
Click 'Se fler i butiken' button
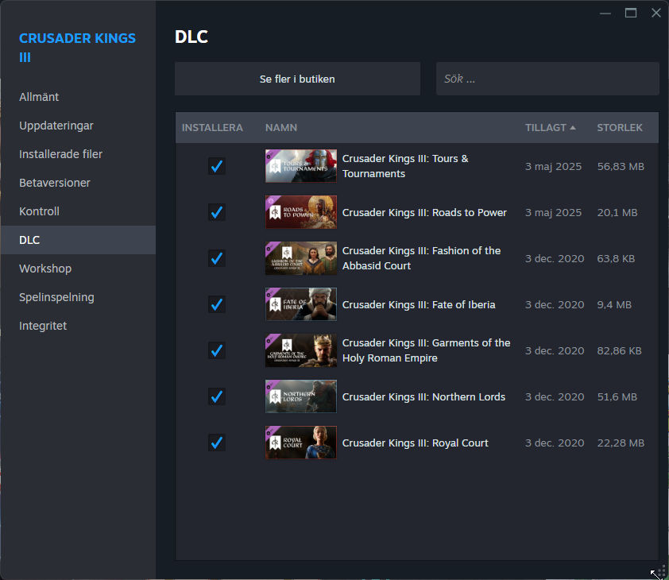tap(297, 79)
